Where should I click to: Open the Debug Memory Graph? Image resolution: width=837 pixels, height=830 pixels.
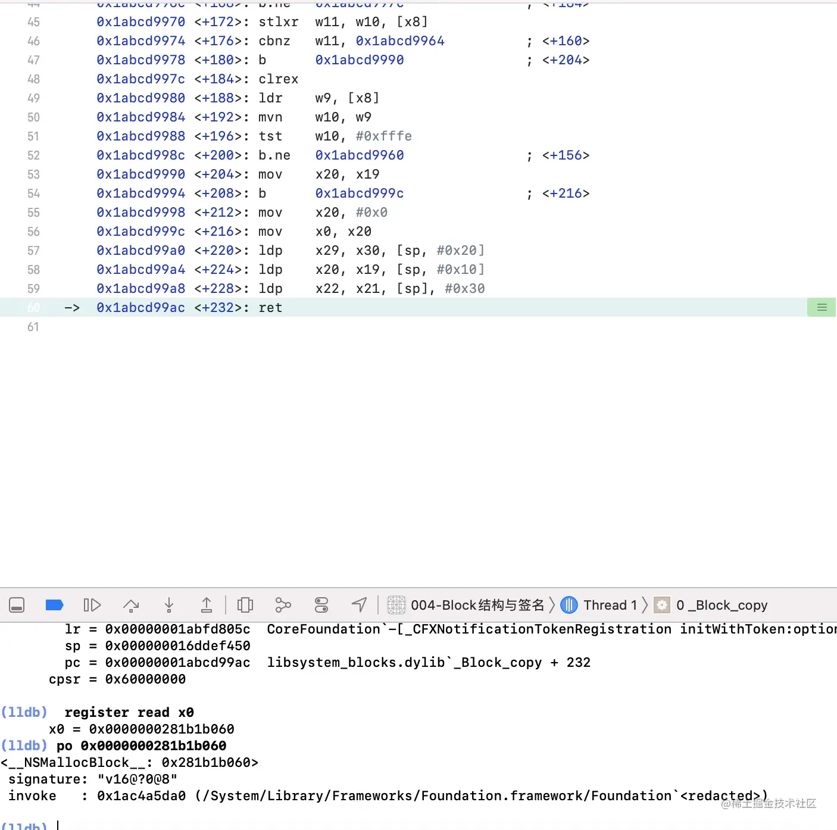tap(283, 605)
